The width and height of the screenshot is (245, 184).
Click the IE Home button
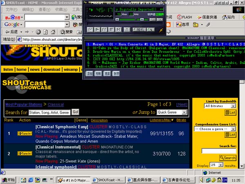(x=53, y=32)
